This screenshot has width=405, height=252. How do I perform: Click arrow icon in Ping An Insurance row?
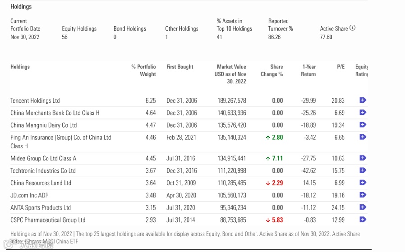pyautogui.click(x=363, y=137)
